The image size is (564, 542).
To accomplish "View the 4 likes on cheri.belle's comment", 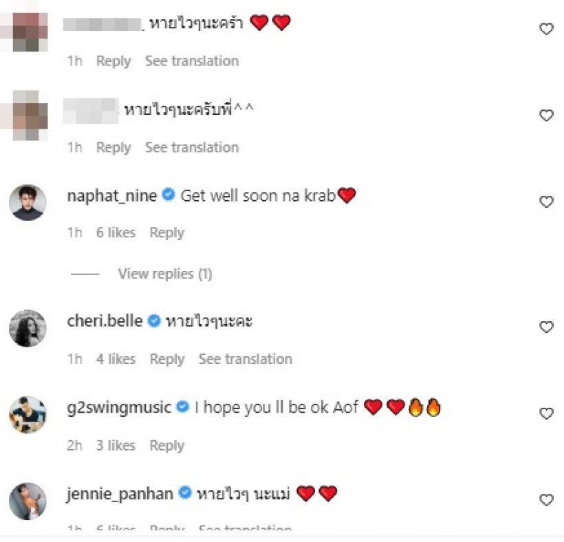I will pos(116,359).
